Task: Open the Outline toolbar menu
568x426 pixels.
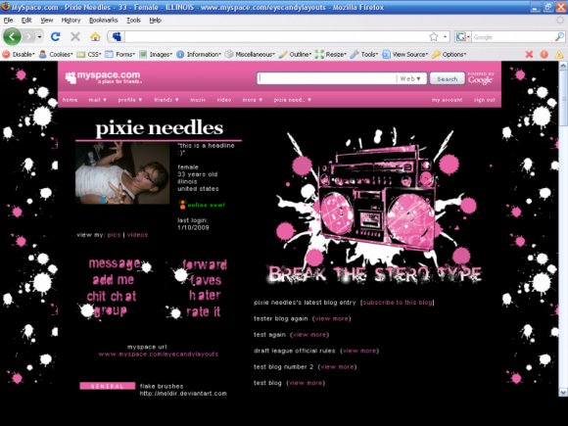Action: pyautogui.click(x=295, y=54)
